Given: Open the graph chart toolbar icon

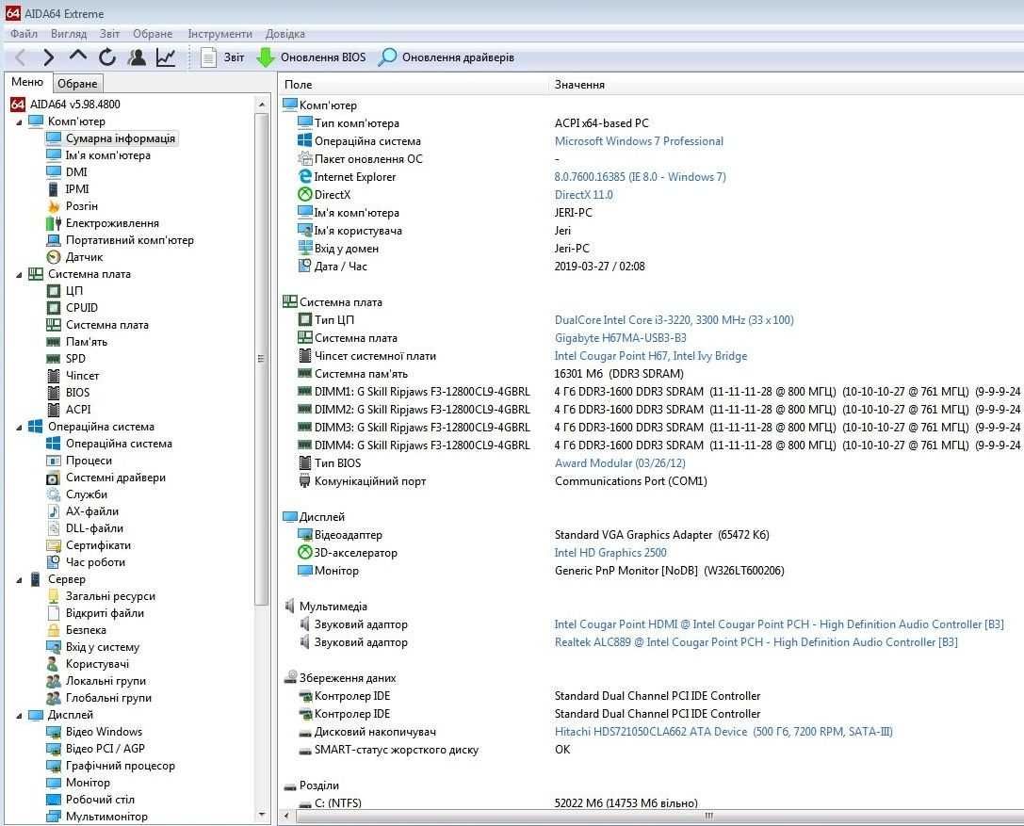Looking at the screenshot, I should [166, 57].
